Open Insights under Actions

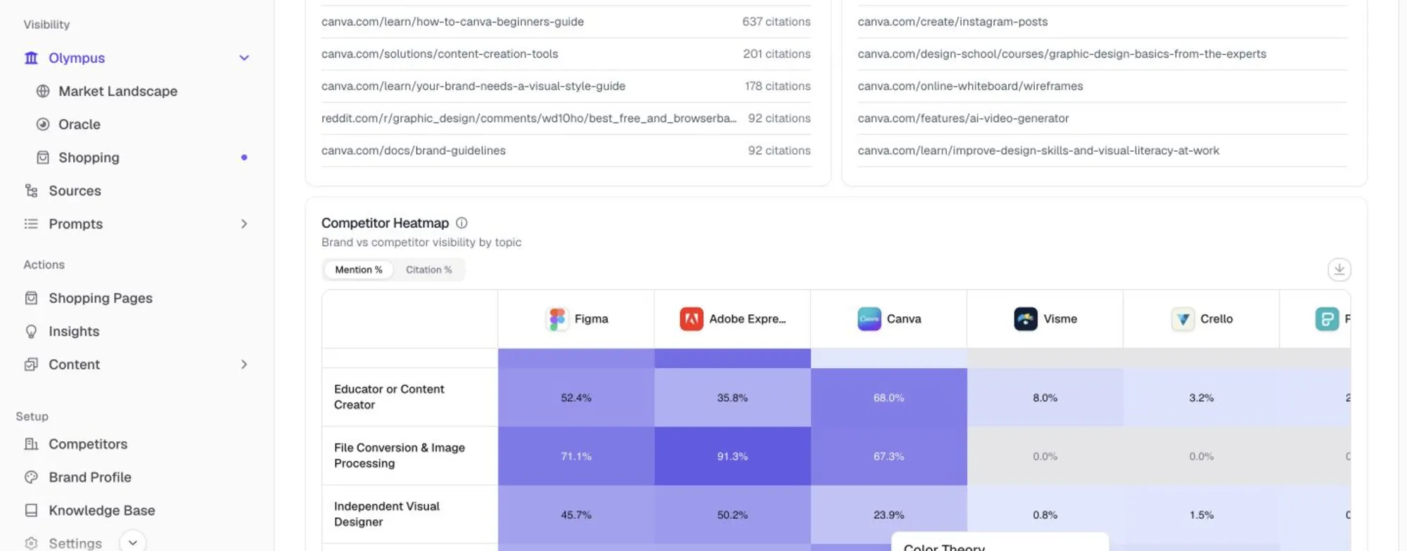(x=74, y=331)
